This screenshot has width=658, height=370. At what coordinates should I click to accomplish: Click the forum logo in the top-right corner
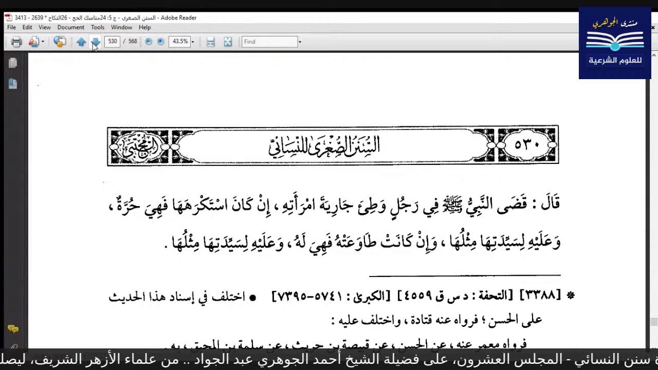(x=615, y=43)
